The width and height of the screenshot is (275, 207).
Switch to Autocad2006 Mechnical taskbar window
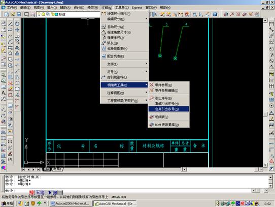71,203
